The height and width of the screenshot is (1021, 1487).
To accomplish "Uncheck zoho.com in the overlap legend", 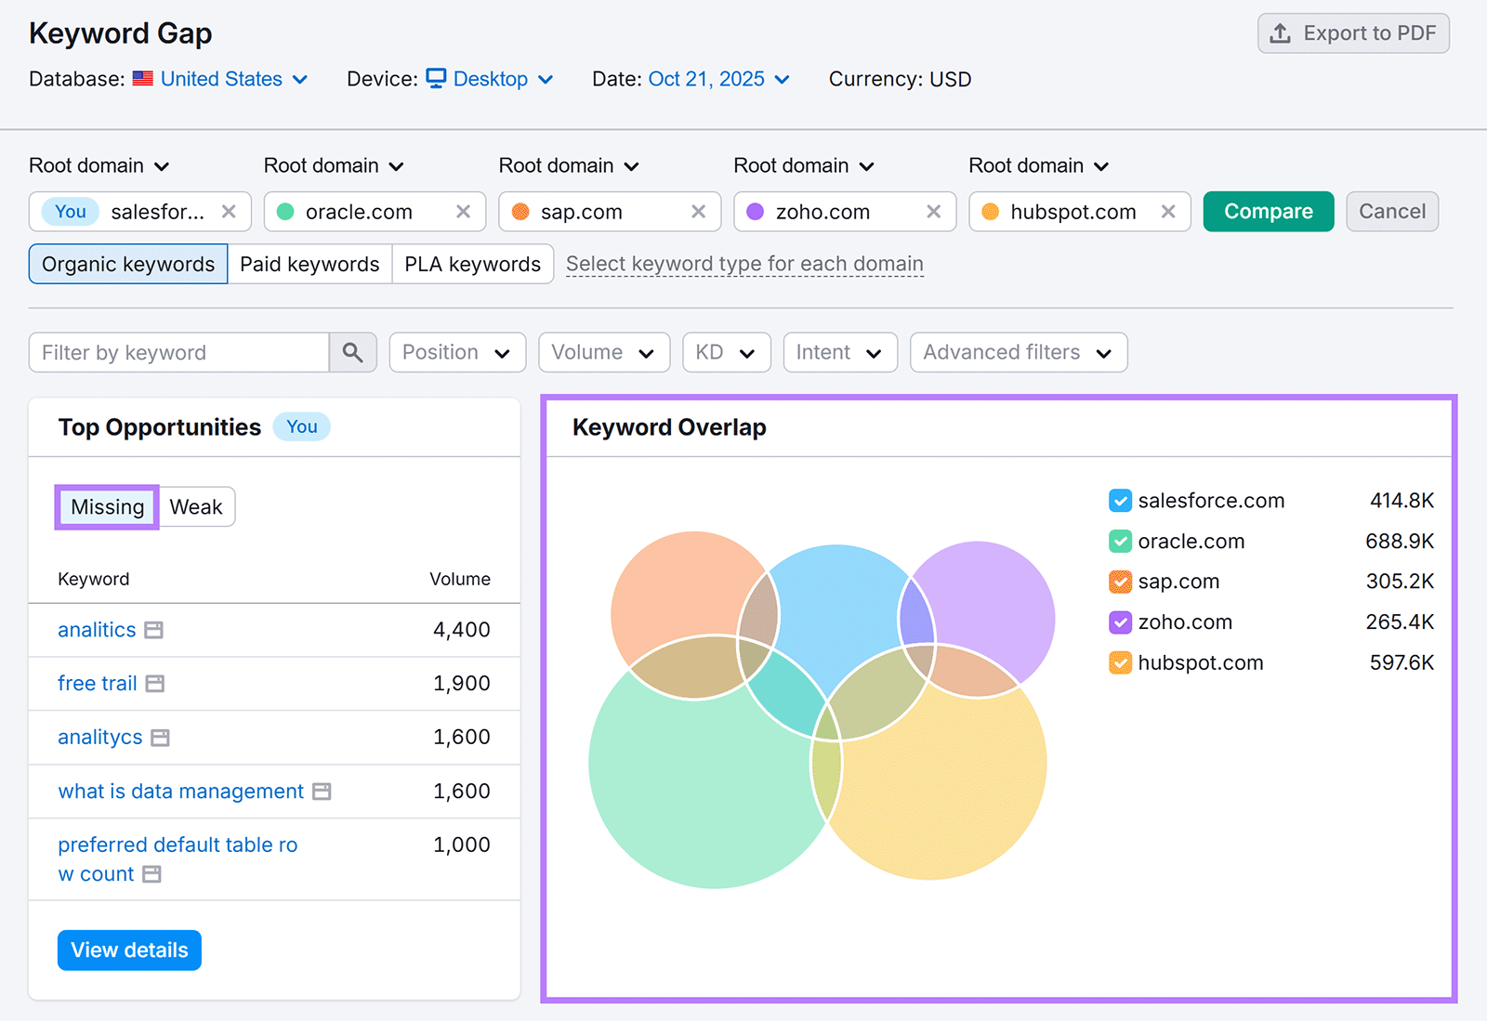I will [1119, 622].
